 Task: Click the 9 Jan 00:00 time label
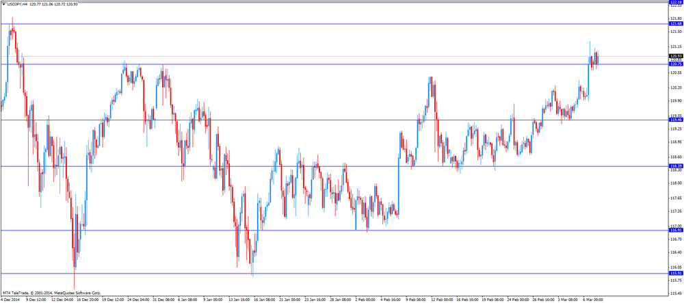[x=213, y=300]
